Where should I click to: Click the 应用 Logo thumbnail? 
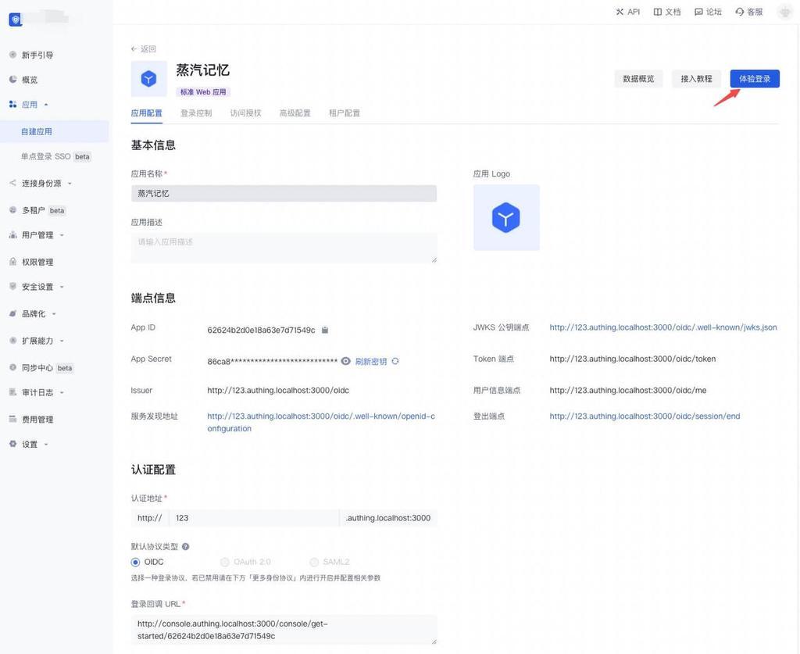pyautogui.click(x=506, y=218)
